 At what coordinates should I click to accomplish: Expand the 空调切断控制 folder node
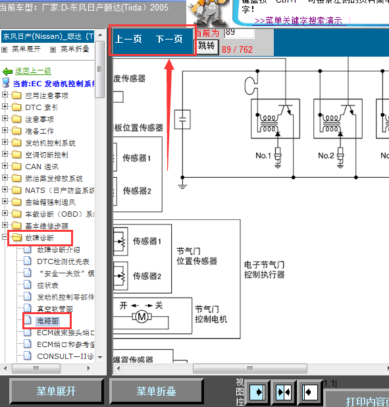point(5,154)
